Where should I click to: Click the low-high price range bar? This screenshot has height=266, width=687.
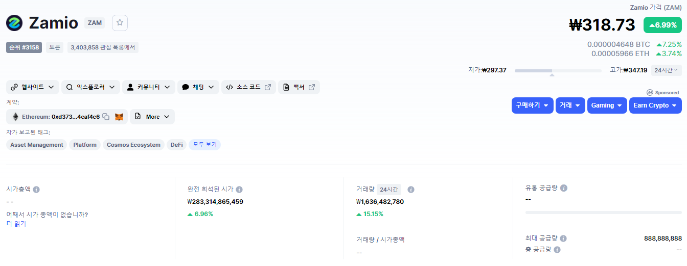(558, 71)
